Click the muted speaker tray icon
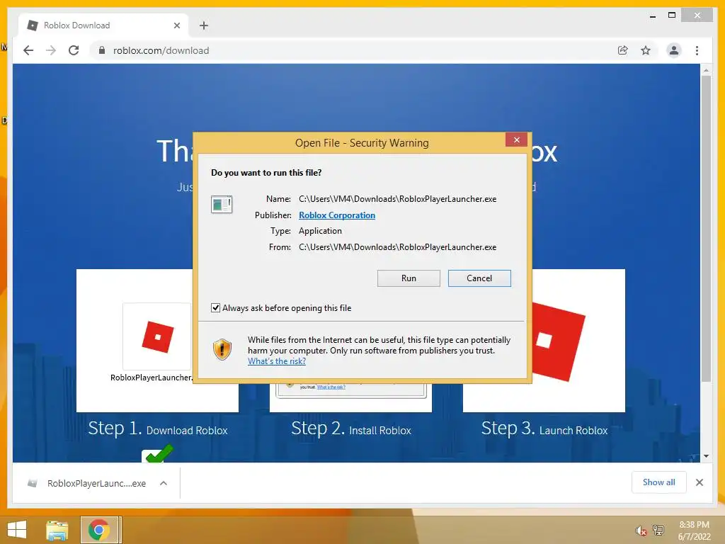 (640, 531)
